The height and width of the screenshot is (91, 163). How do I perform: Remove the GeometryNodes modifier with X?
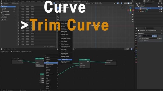159,36
